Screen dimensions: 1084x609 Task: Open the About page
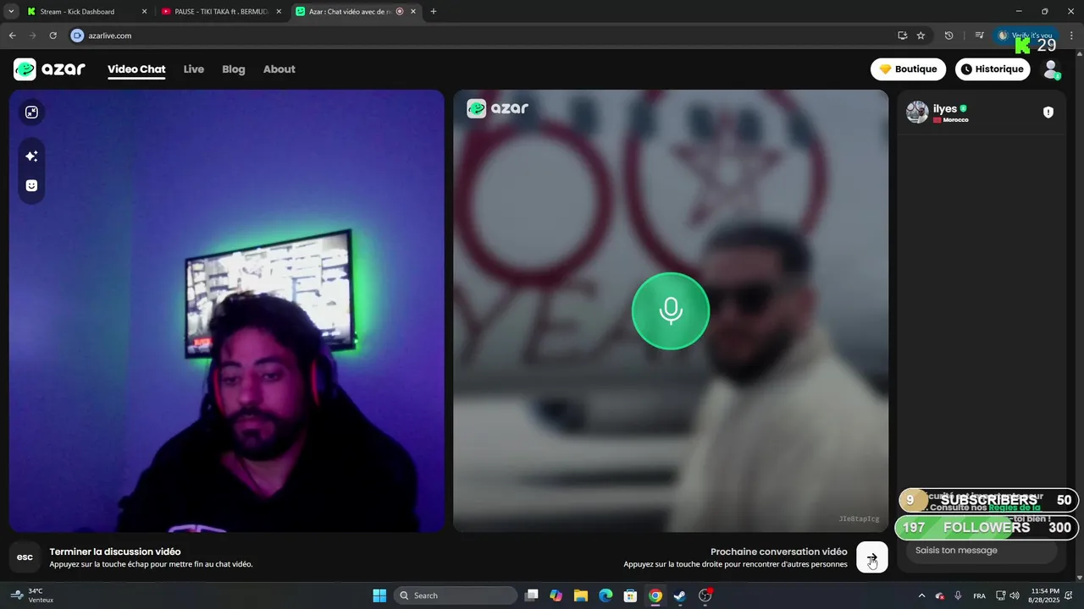point(279,69)
